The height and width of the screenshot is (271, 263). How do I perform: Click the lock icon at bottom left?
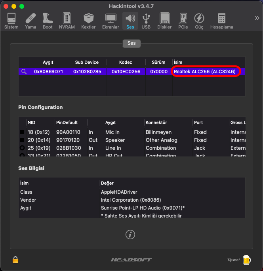[15, 260]
